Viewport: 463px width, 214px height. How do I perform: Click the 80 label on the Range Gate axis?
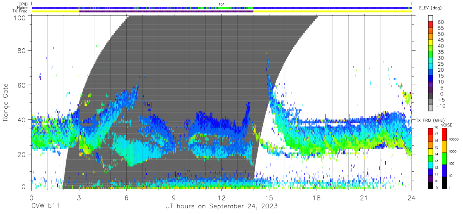pos(22,51)
